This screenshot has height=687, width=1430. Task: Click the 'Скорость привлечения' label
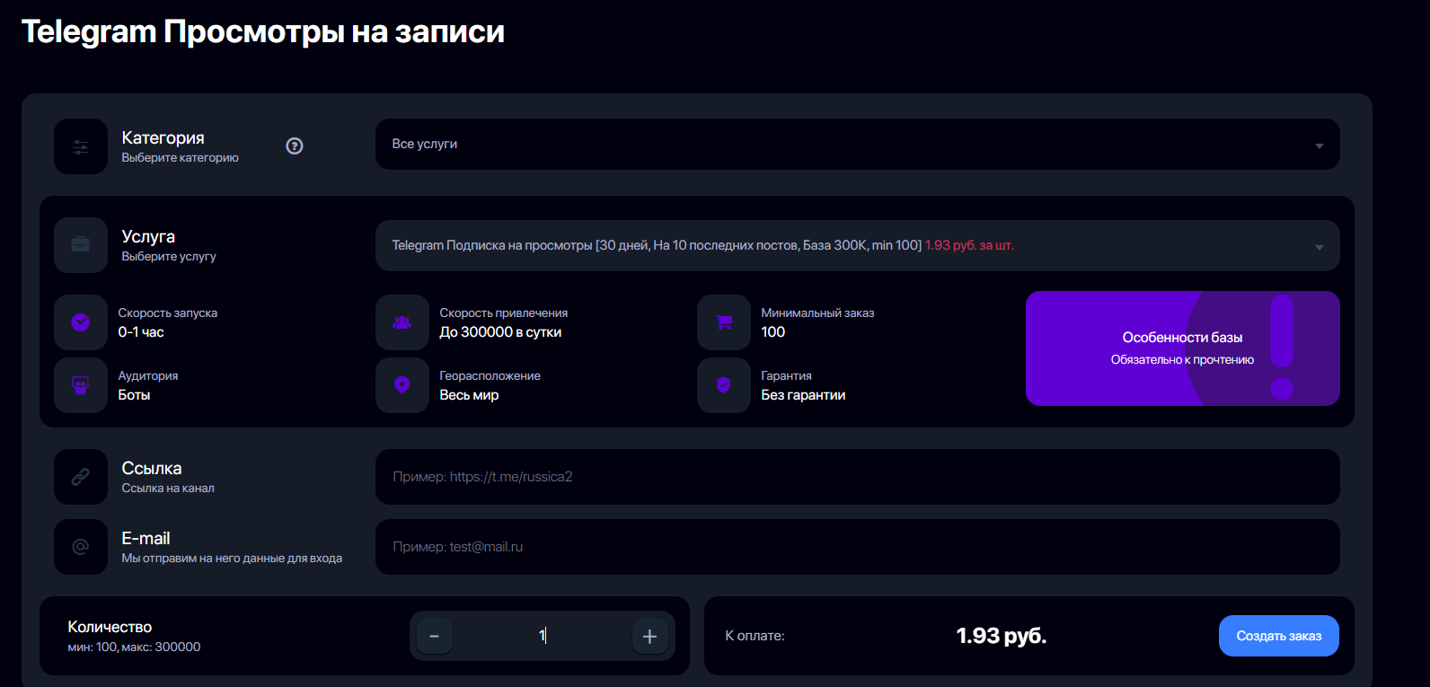(504, 313)
